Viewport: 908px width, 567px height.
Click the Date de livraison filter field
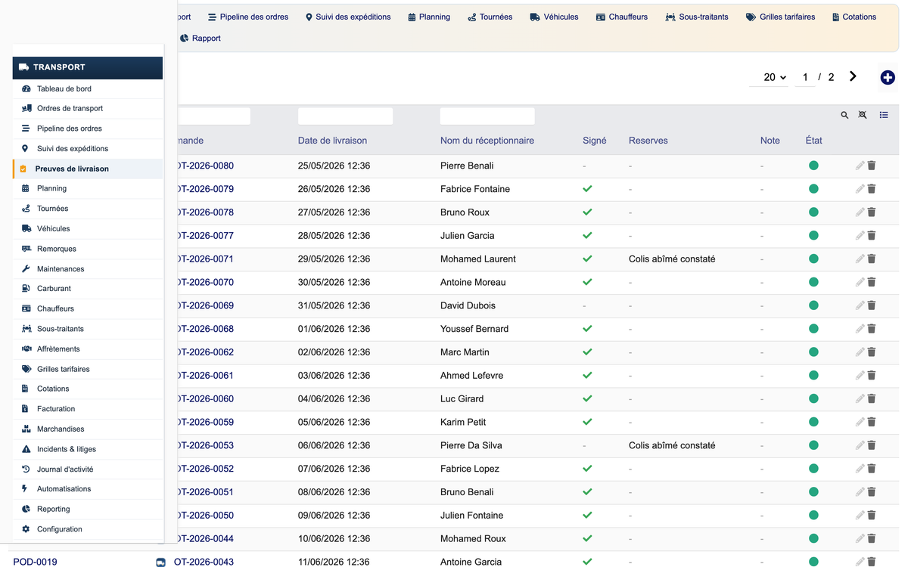345,116
